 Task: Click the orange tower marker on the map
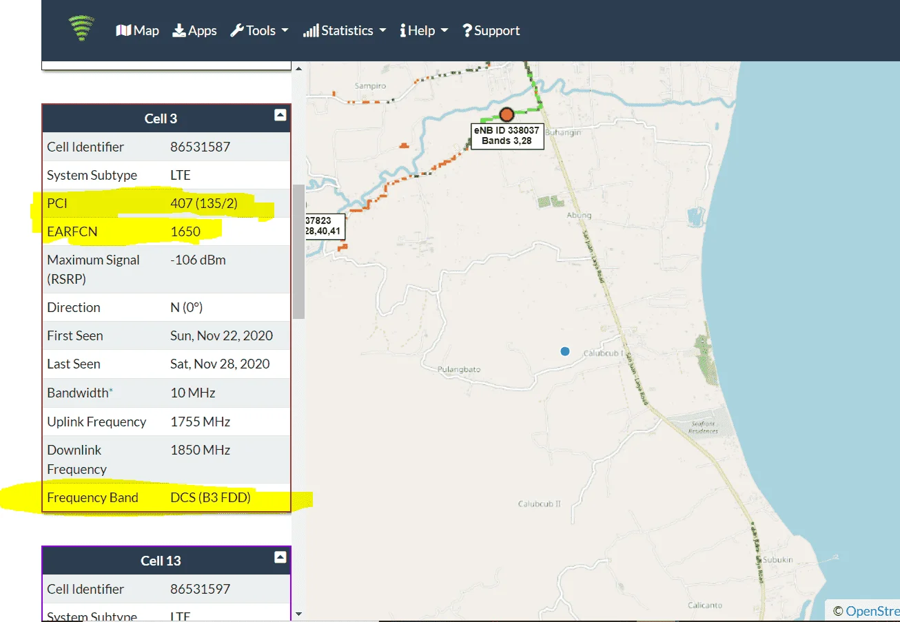[507, 114]
